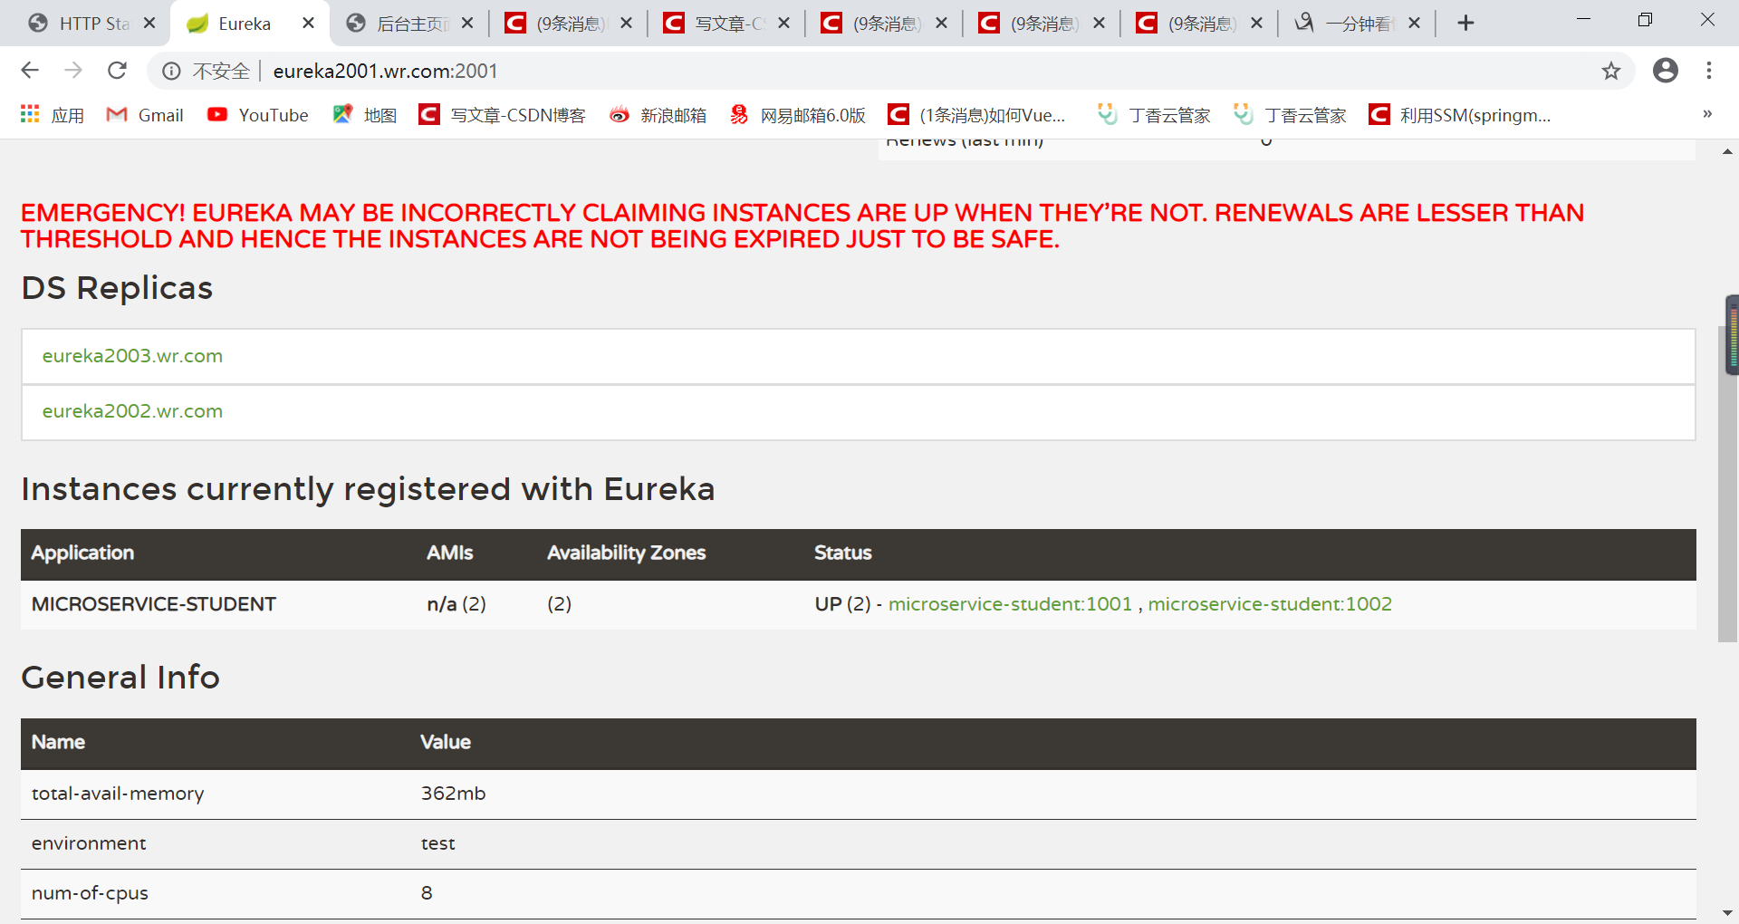Close the 一分钟看 tab
This screenshot has height=924, width=1739.
[x=1415, y=24]
